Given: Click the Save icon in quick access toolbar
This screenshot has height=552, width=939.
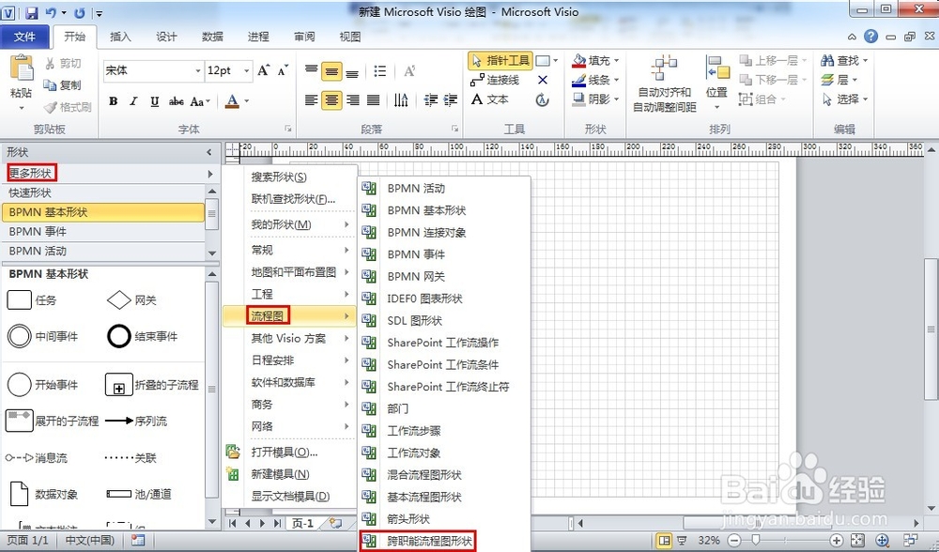Looking at the screenshot, I should (x=32, y=12).
